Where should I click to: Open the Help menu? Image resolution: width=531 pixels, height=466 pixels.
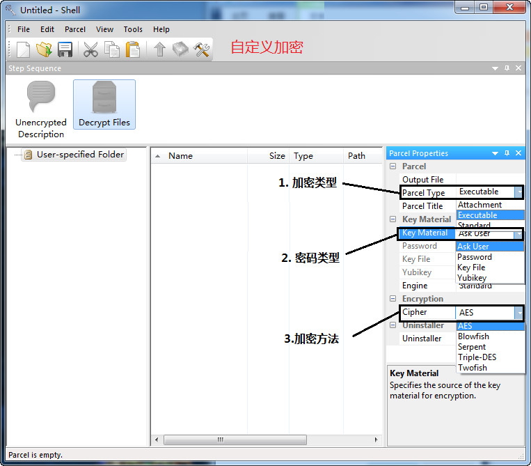click(161, 29)
